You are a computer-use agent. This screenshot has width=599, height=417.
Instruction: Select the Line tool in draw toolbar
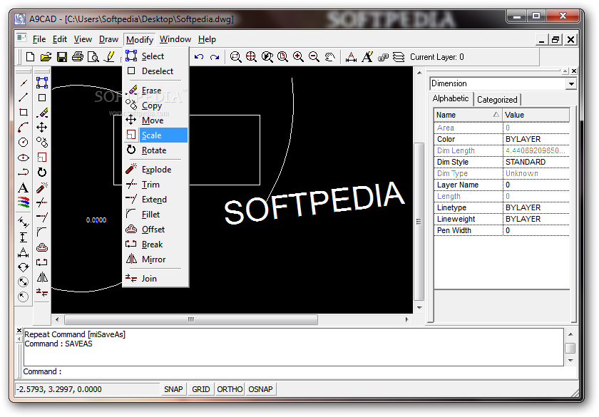24,98
